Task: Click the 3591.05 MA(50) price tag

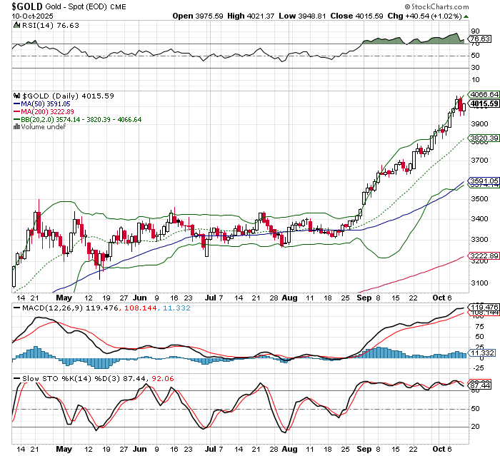Action: click(483, 181)
